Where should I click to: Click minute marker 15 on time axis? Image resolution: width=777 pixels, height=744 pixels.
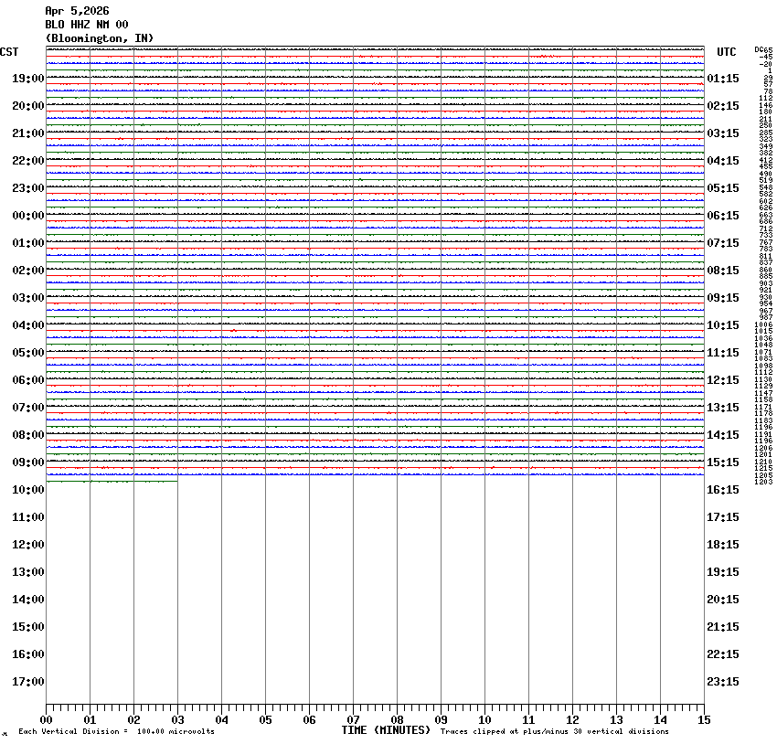tap(704, 719)
